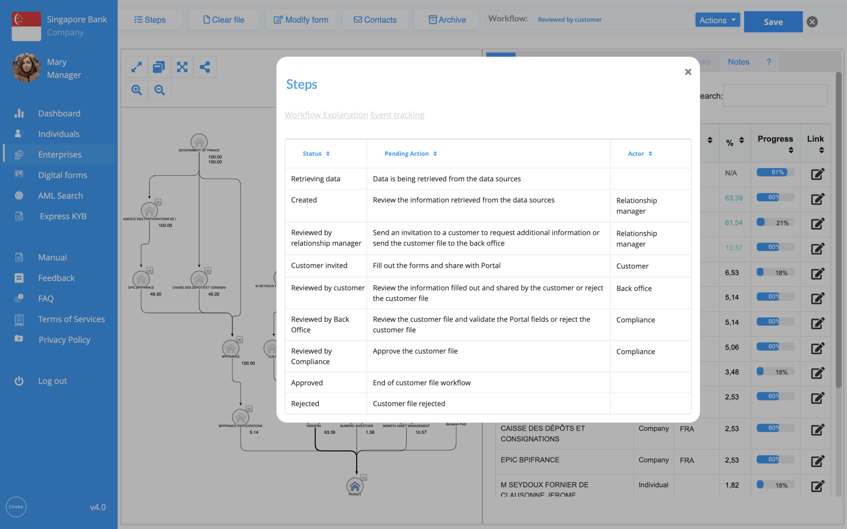Click the 21% progress bar
This screenshot has height=529, width=847.
pyautogui.click(x=775, y=223)
